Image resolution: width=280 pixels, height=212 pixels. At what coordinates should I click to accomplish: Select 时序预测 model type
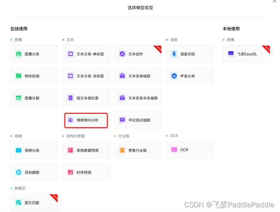tap(86, 172)
